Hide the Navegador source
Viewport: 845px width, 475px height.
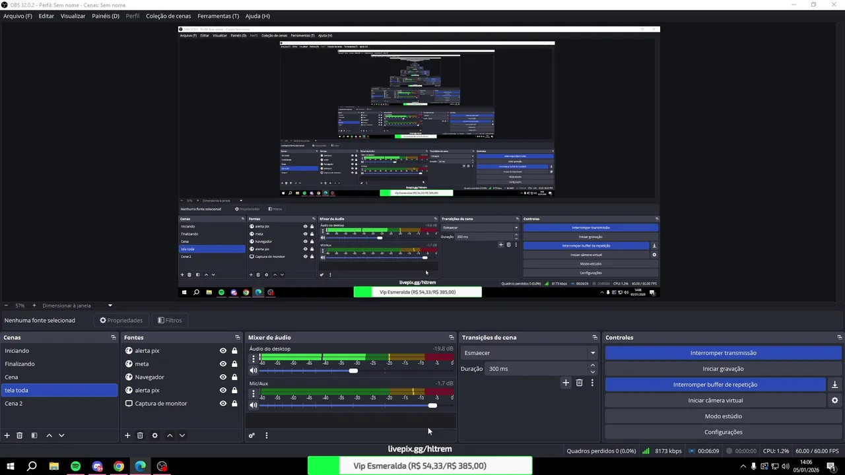click(223, 377)
